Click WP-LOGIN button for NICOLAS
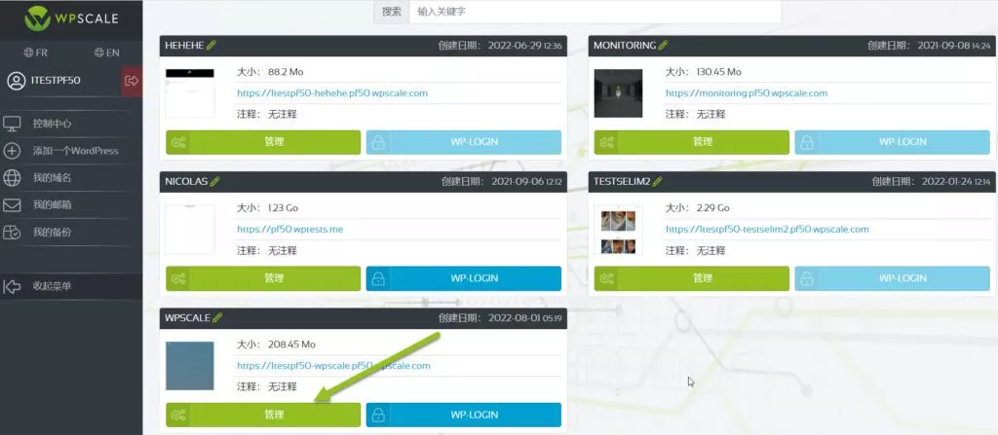 point(464,278)
